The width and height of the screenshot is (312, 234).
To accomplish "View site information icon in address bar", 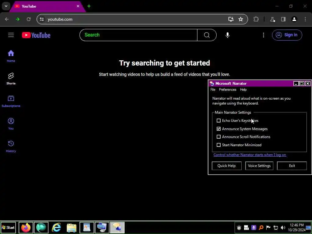I will pyautogui.click(x=42, y=19).
